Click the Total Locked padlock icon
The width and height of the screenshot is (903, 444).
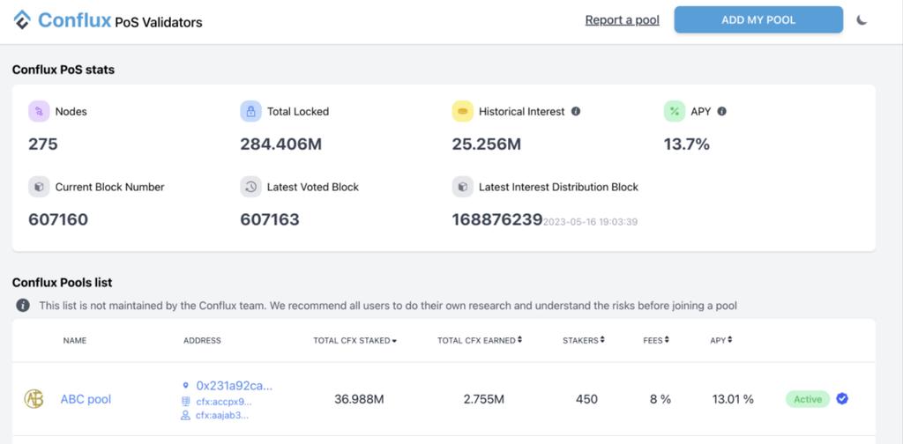250,111
